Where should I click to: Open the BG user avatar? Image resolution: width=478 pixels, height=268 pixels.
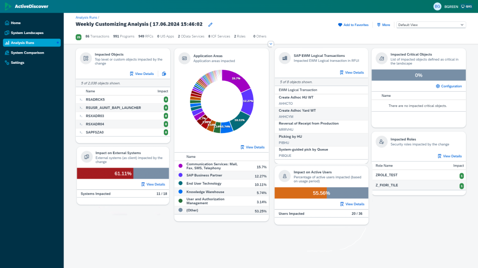[437, 7]
